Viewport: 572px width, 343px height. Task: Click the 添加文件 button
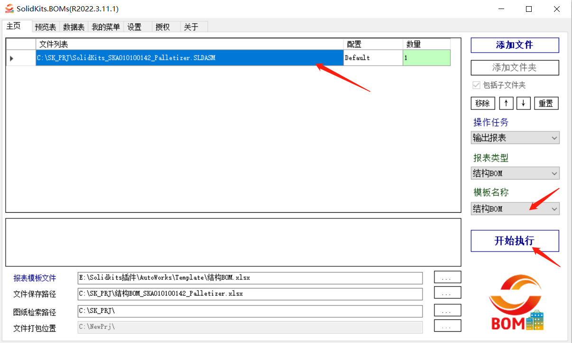(515, 45)
